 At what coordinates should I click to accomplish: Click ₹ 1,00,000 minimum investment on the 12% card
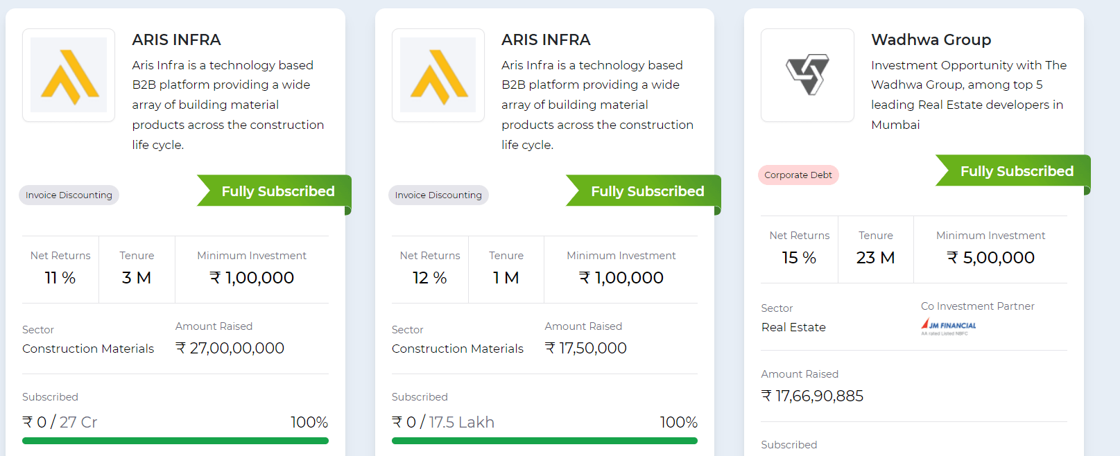point(621,278)
